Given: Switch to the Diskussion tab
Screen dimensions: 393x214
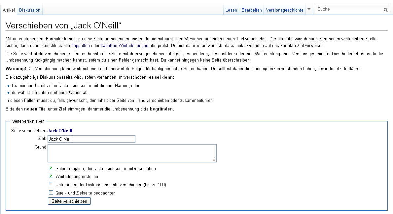Looking at the screenshot, I should [x=30, y=10].
